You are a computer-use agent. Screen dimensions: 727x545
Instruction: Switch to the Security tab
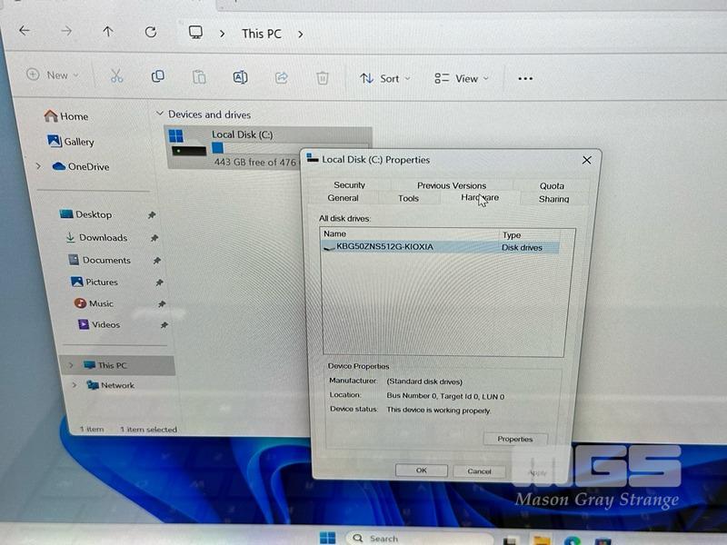pos(349,185)
